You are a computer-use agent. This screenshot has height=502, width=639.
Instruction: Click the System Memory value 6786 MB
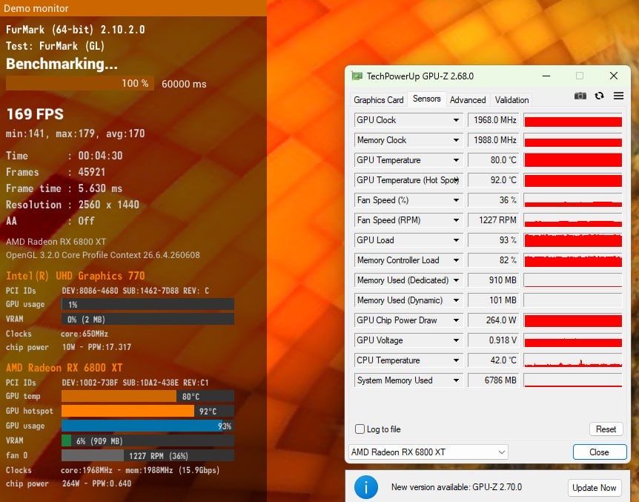point(494,380)
